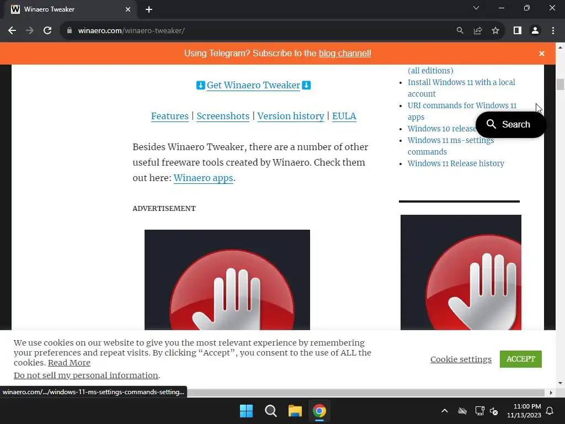Open Read More cookie link
The height and width of the screenshot is (424, 565).
[x=69, y=363]
